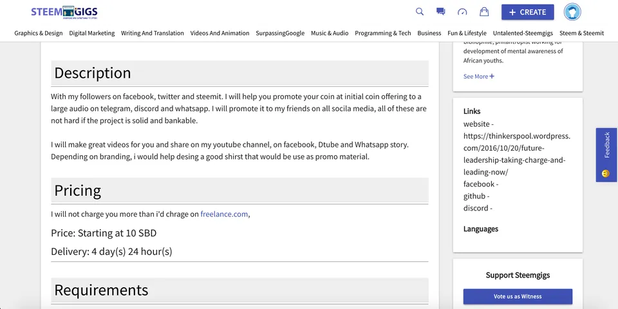Open the Steem & Steemit category
618x309 pixels.
pos(582,33)
